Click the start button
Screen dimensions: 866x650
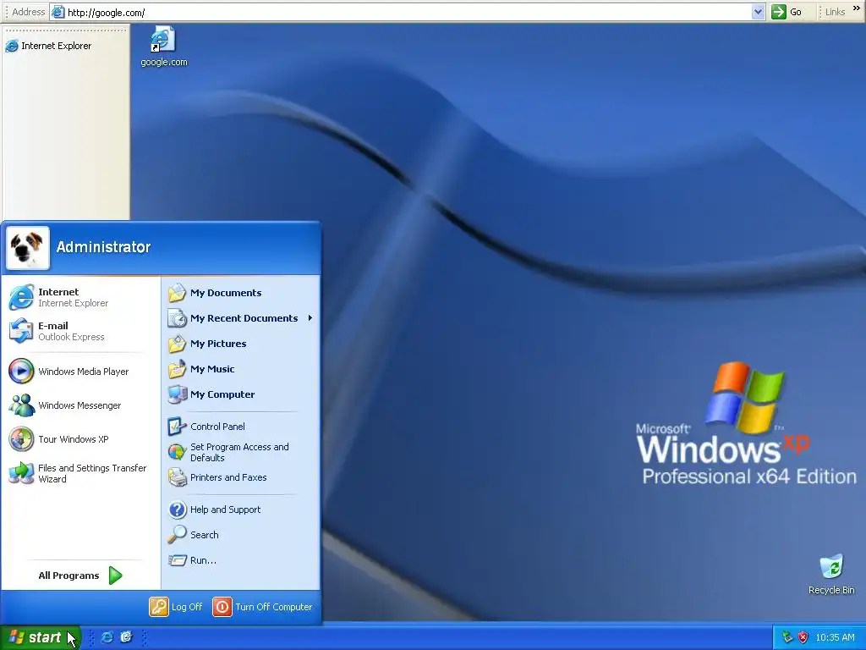tap(41, 637)
